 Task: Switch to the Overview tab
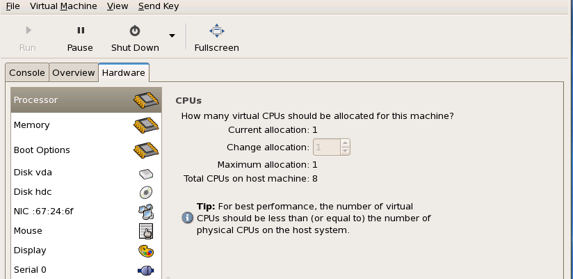[x=74, y=72]
